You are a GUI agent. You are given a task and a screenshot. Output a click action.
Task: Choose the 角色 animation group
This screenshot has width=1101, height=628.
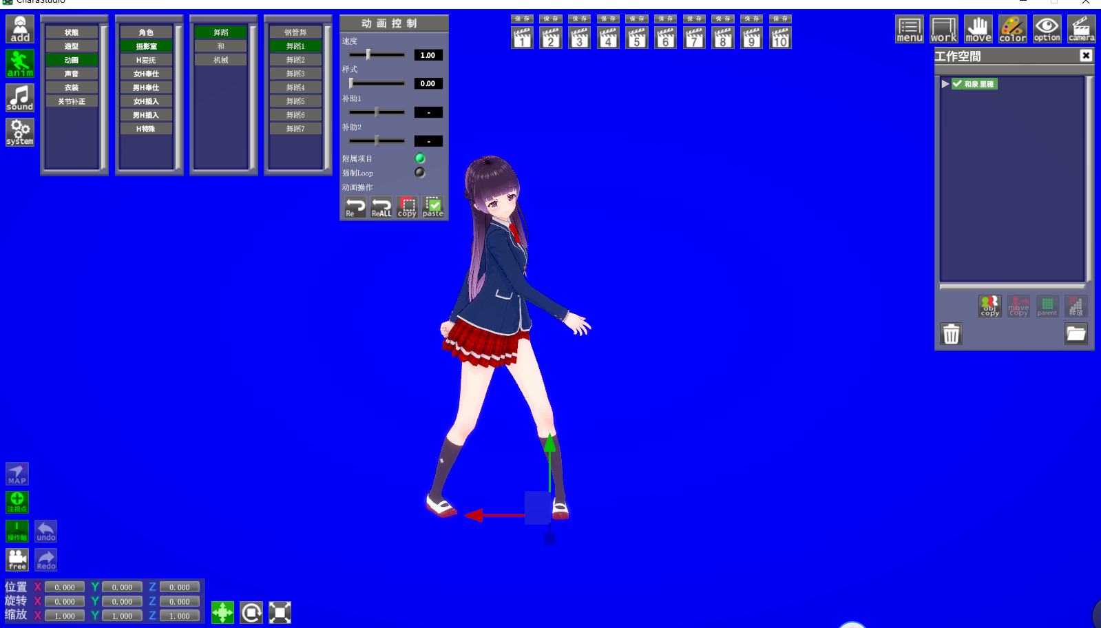(146, 32)
